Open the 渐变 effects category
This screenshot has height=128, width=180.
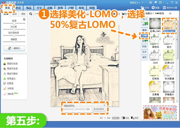click(144, 57)
